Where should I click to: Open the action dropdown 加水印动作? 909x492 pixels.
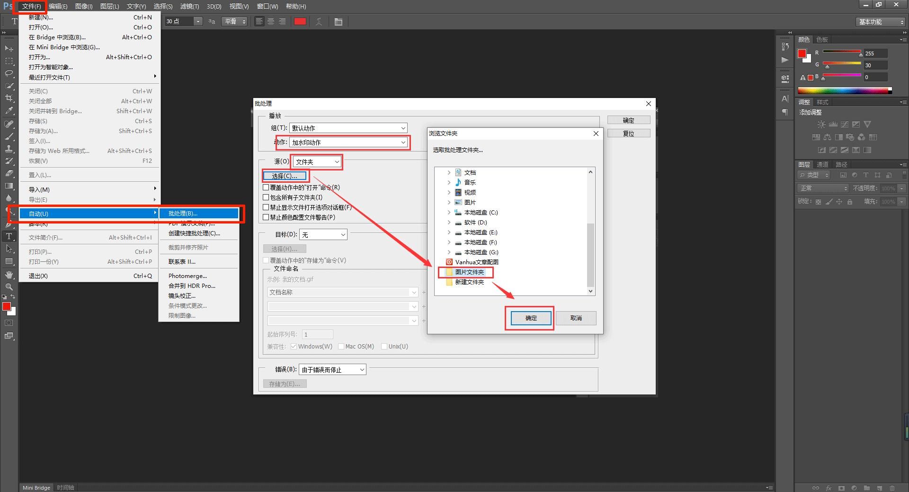tap(348, 142)
